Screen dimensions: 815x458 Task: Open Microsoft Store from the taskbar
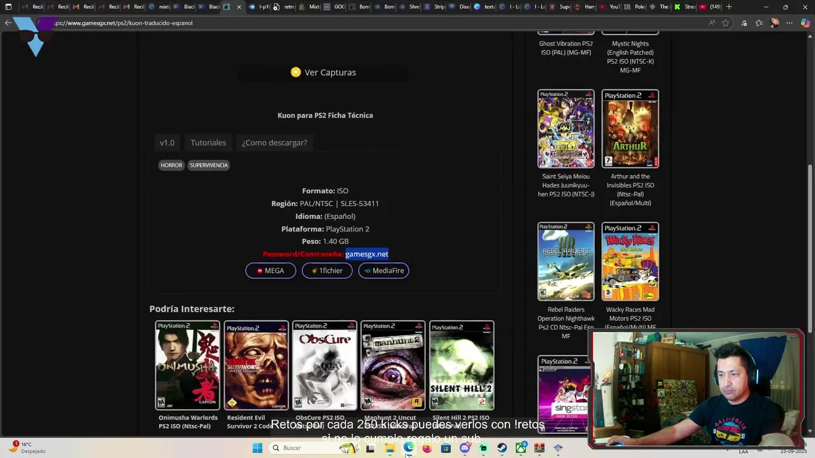446,448
